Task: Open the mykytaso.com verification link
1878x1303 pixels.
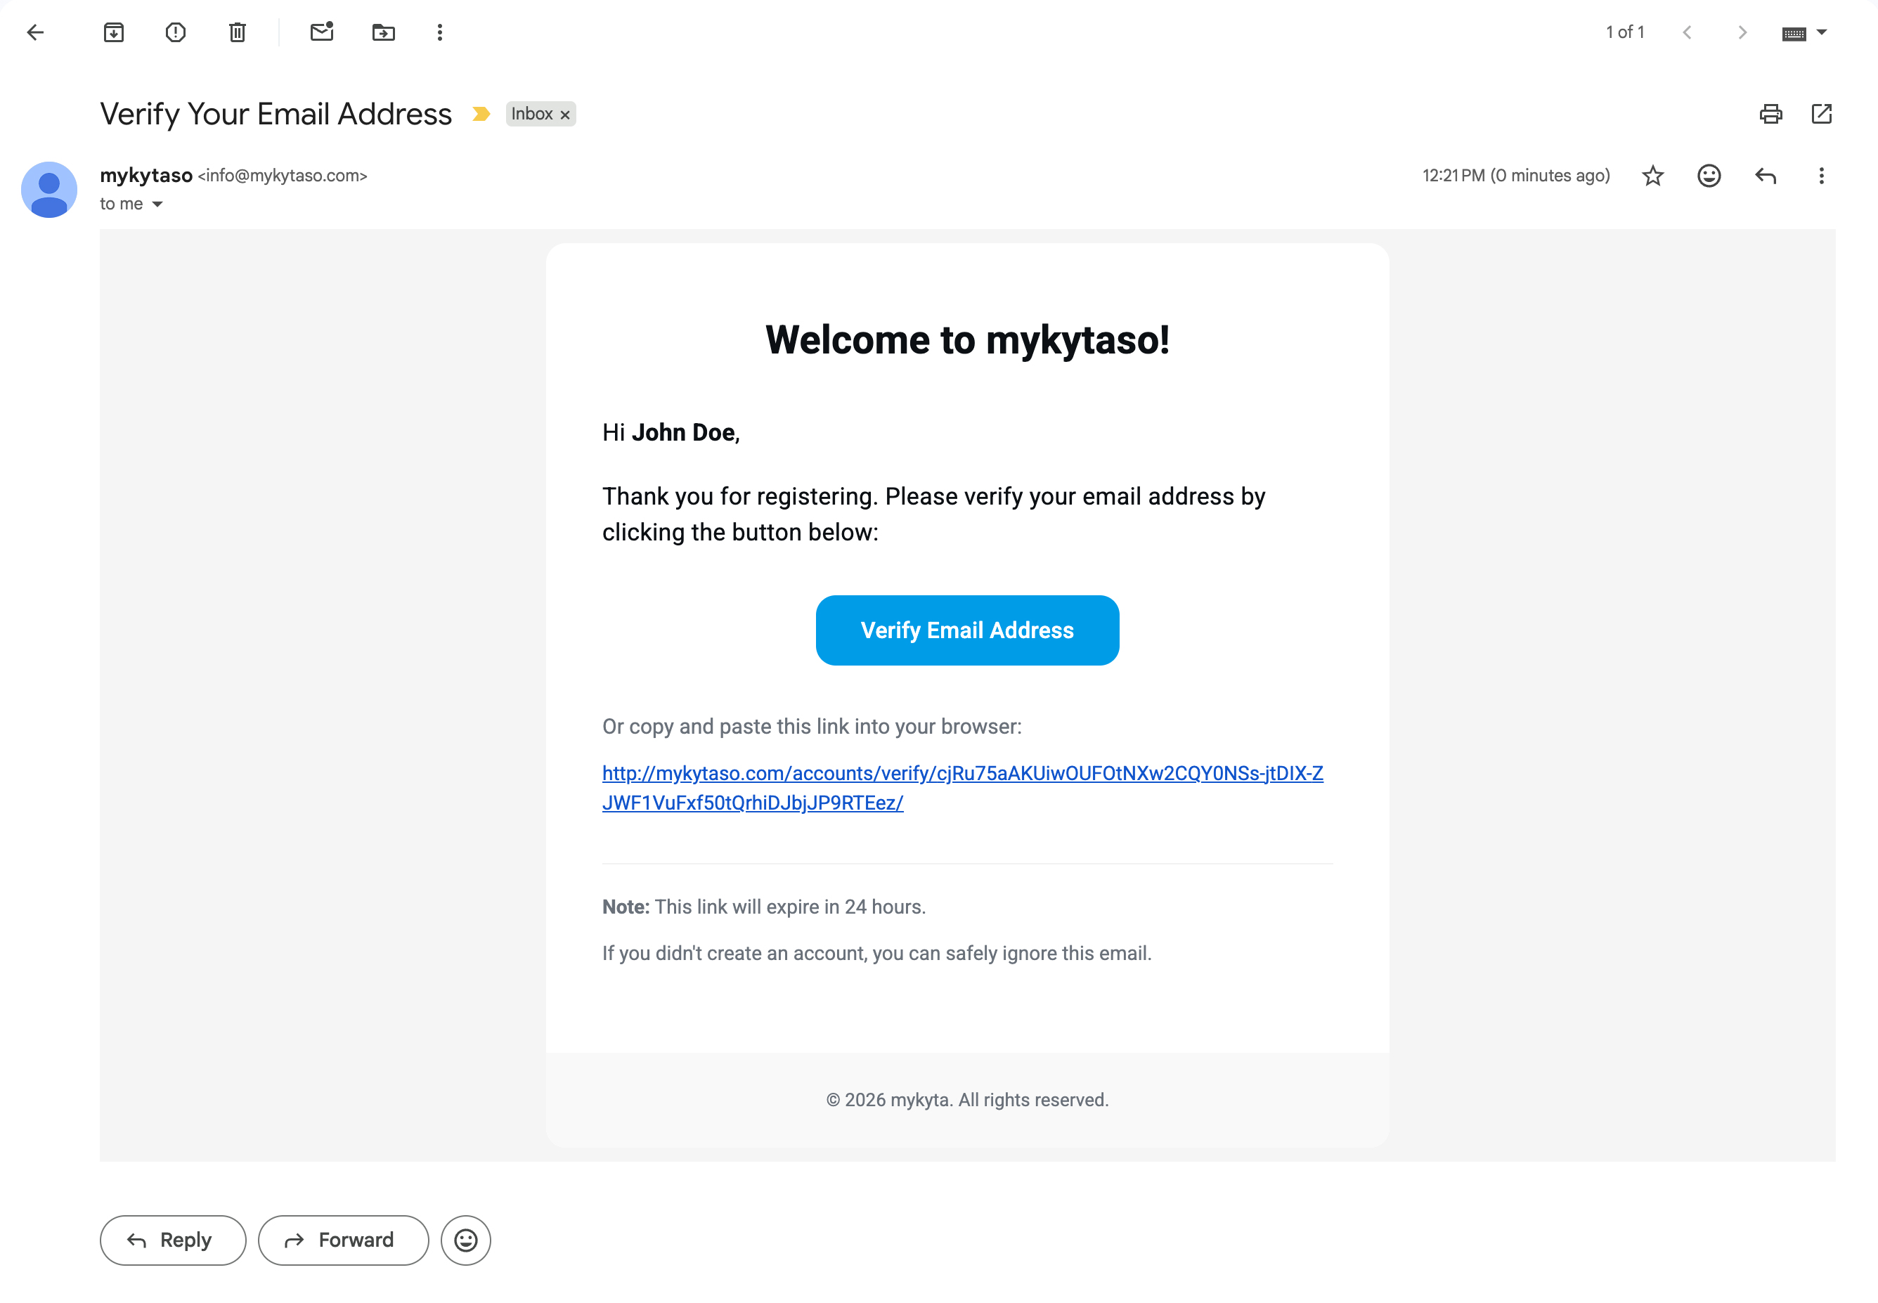Action: 963,788
